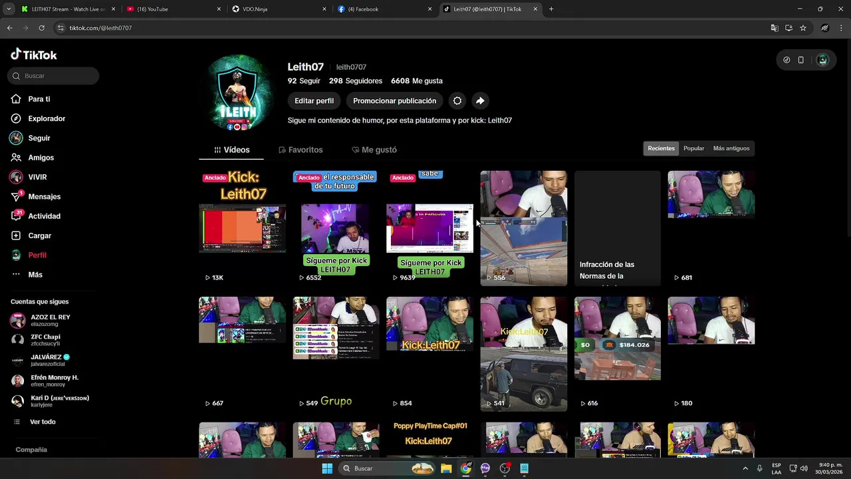Open video with 180 views

(711, 354)
